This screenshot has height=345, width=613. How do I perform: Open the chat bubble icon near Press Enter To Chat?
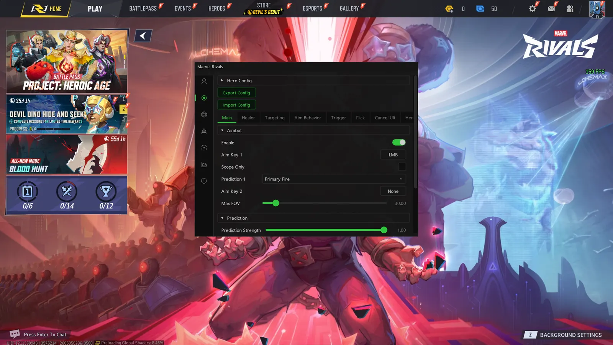15,334
